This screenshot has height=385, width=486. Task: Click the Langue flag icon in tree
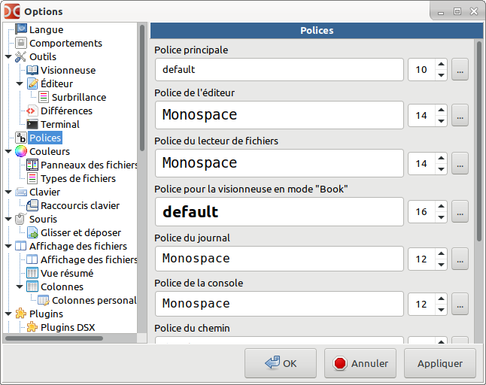[21, 29]
